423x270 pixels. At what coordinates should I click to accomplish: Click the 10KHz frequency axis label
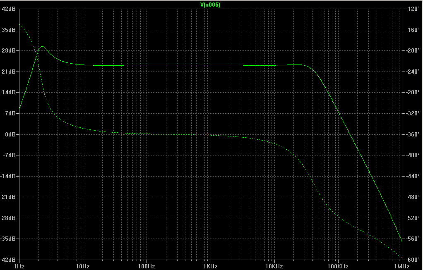pos(274,267)
